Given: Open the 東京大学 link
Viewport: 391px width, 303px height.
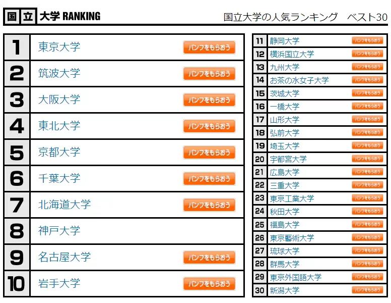Looking at the screenshot, I should [59, 47].
